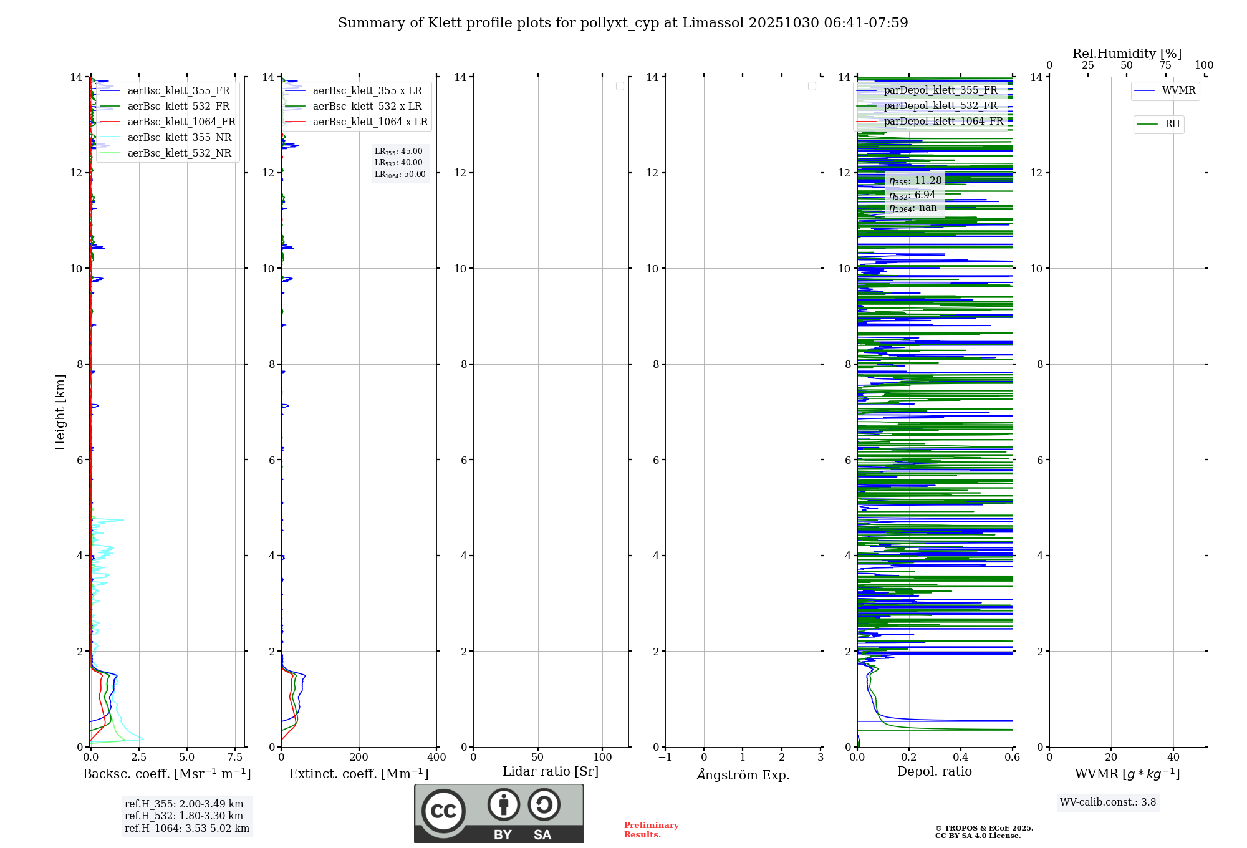The image size is (1247, 848).
Task: Click the blue WVMR legend line sample
Action: pos(1144,91)
